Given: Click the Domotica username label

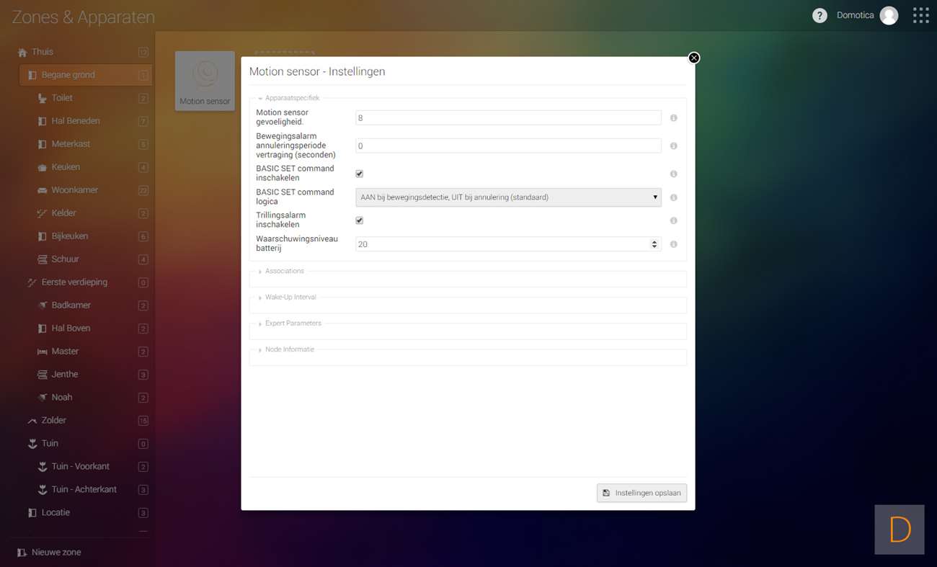Looking at the screenshot, I should [x=855, y=15].
